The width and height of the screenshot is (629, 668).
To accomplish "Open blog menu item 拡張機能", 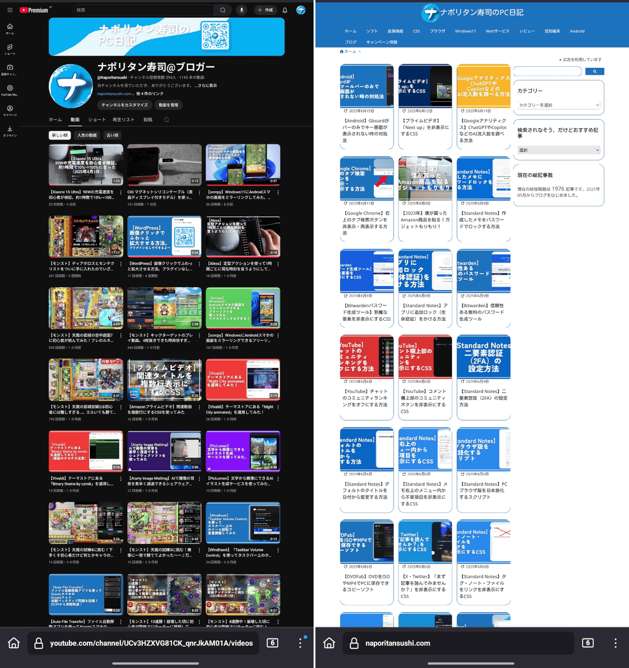I will 395,31.
